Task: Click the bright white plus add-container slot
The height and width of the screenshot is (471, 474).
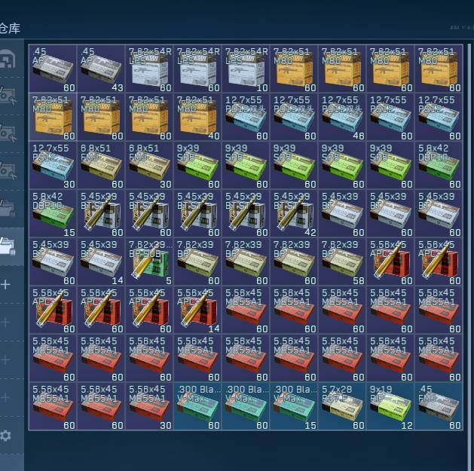Action: pyautogui.click(x=5, y=284)
